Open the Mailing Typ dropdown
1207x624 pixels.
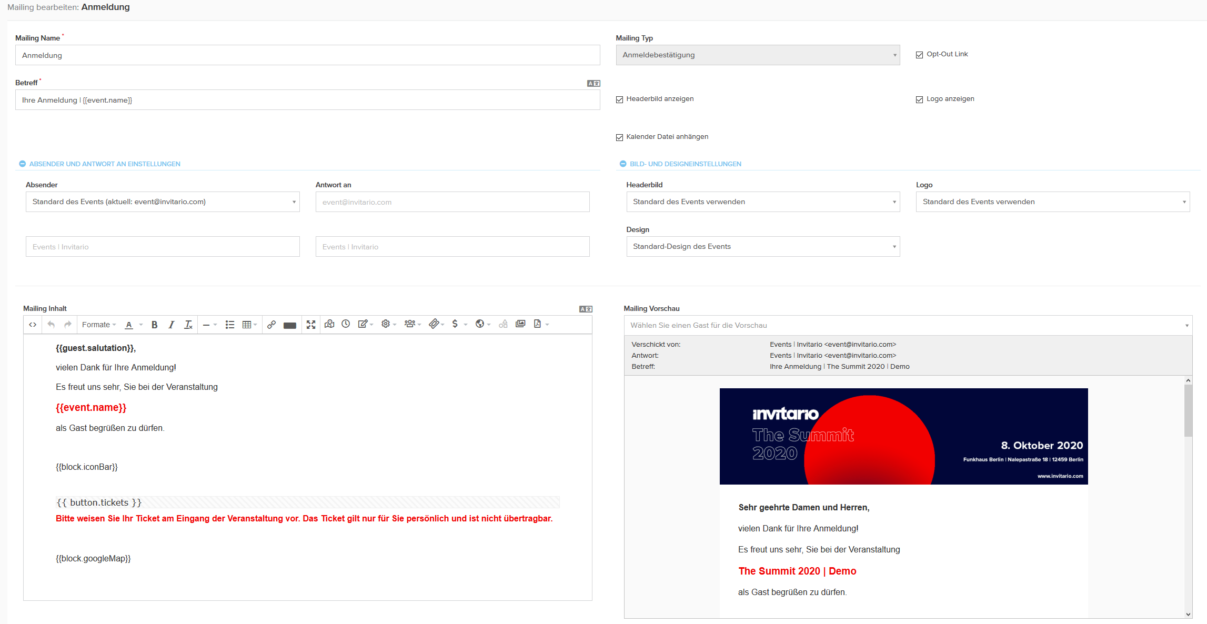click(x=757, y=55)
